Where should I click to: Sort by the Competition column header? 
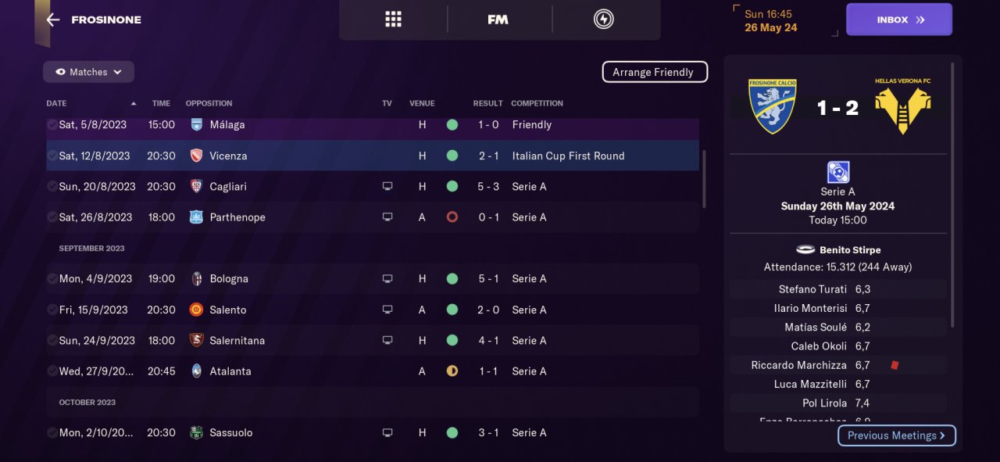click(537, 103)
